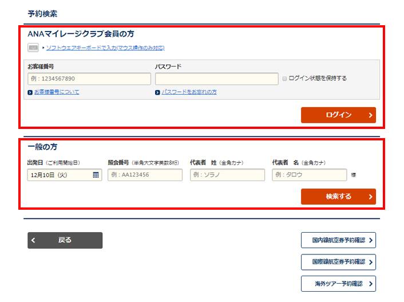Viewport: 404px width, 302px height.
Task: Open the calendar picker icon for 出発日
Action: [96, 175]
